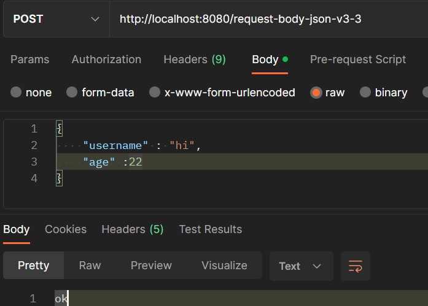Open the response Headers (5) tab

coord(133,229)
